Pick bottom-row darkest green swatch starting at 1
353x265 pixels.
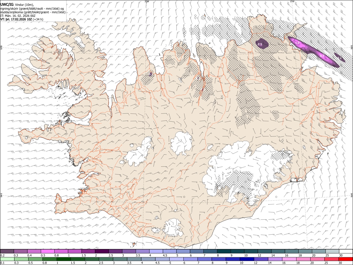(63, 259)
